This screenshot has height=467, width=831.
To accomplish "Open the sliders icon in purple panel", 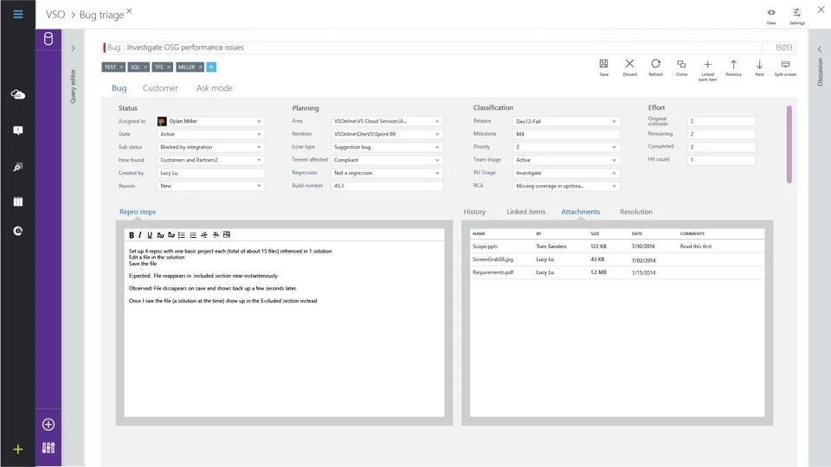I will point(48,448).
